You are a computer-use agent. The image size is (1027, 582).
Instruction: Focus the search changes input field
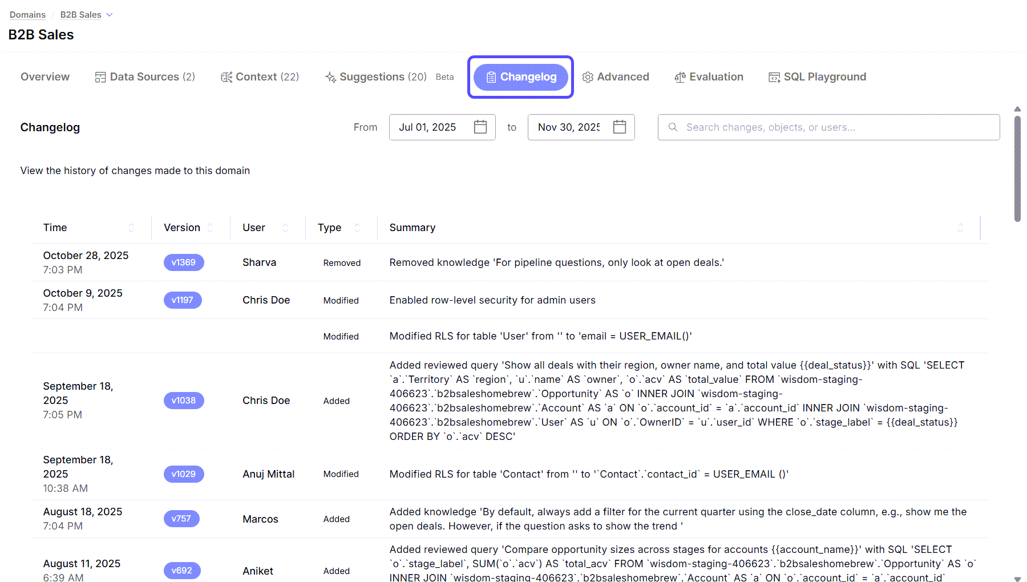tap(828, 127)
